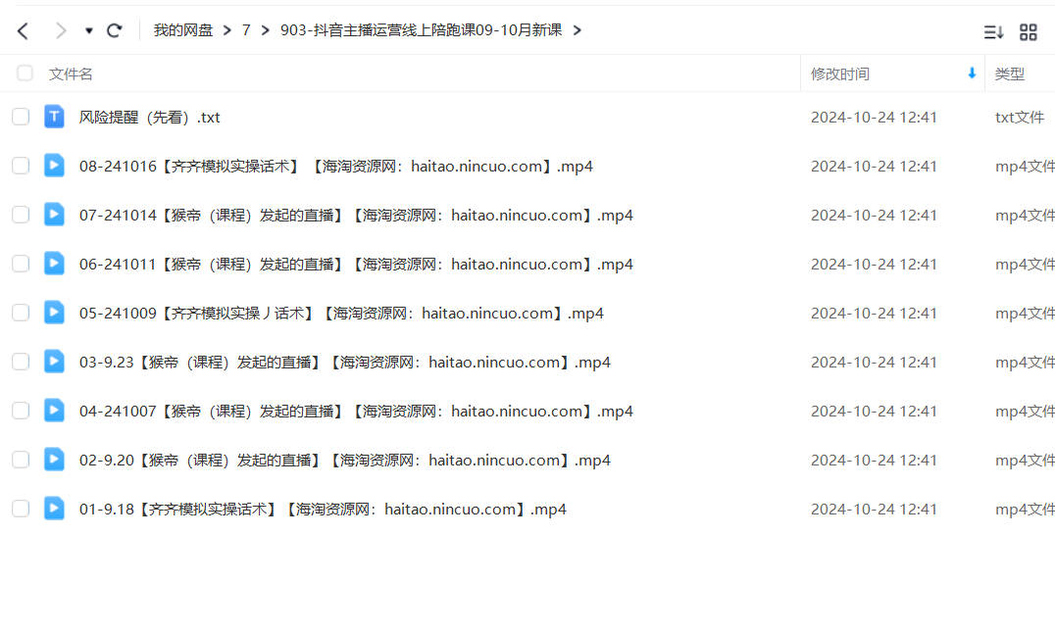
Task: Click the txt文件 type cell
Action: (x=1020, y=118)
